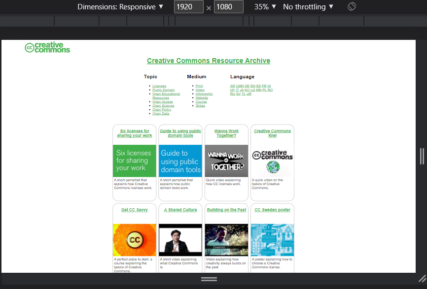Open the Open Policy topic link

[x=162, y=110]
